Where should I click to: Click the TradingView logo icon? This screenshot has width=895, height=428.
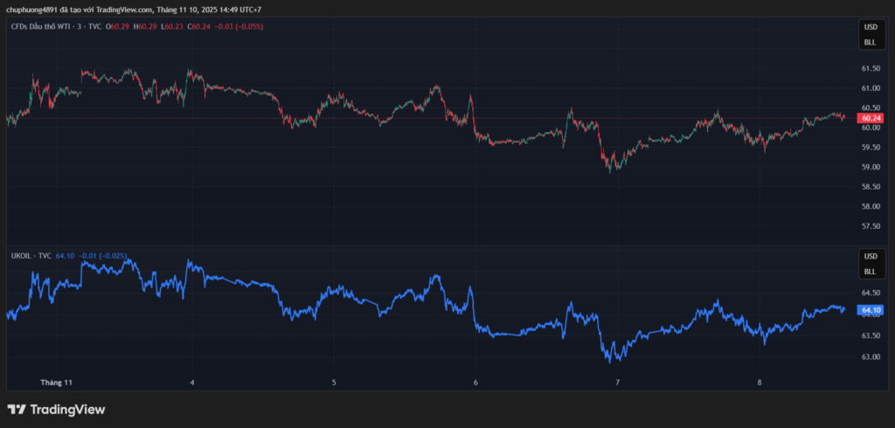(x=16, y=410)
